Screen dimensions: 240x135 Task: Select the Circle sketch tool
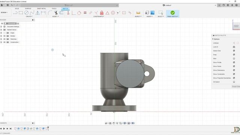(x=27, y=13)
